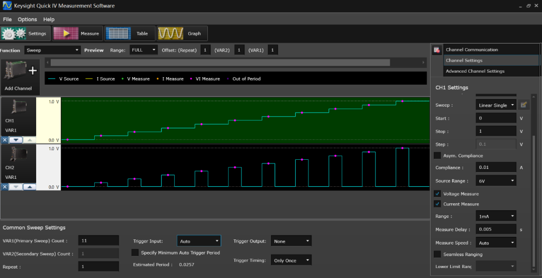
Task: Click the preview horizontal scrollbar thumb
Action: click(220, 63)
